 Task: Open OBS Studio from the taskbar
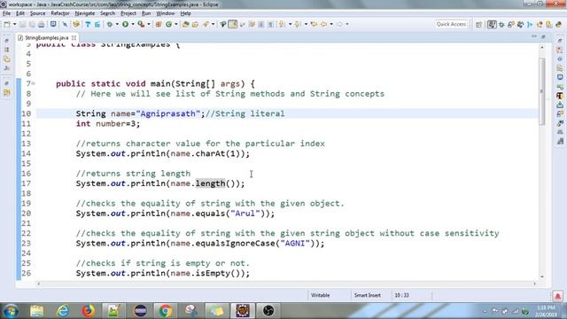tap(268, 311)
